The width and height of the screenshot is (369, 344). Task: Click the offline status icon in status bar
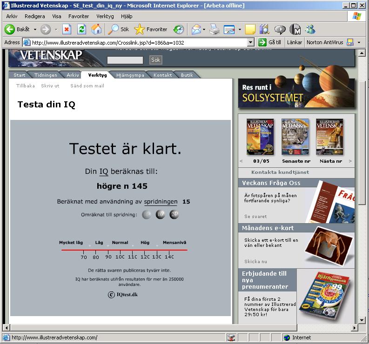tap(231, 337)
